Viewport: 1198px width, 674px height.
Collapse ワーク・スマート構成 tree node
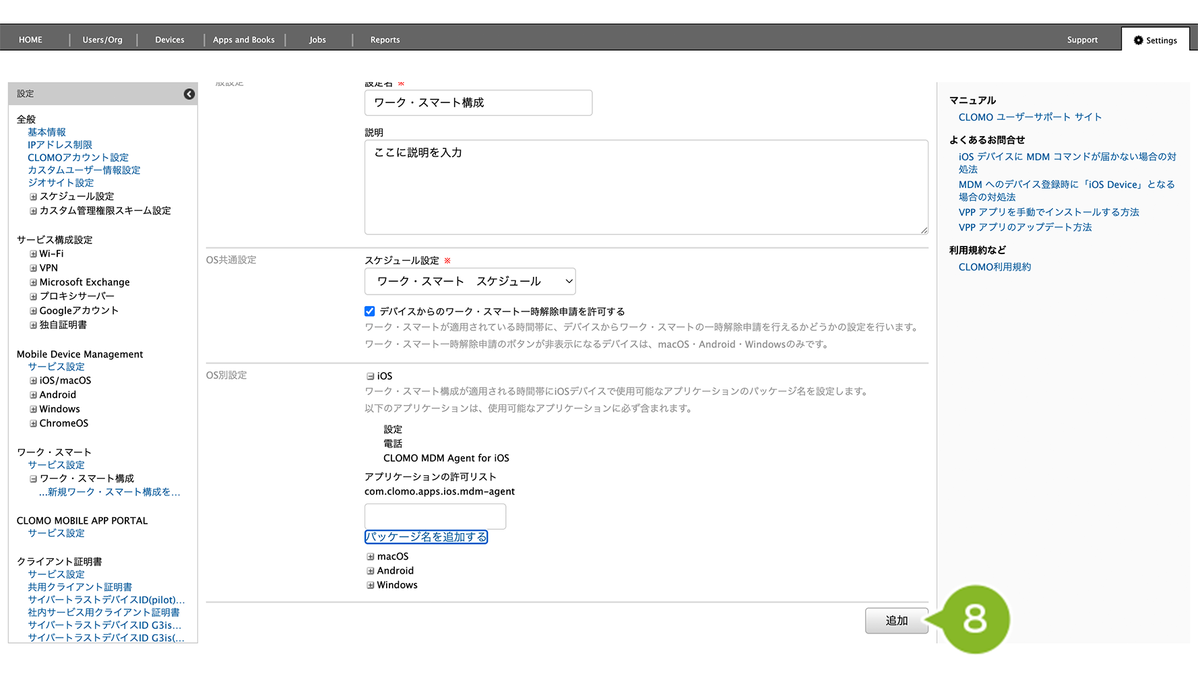click(33, 479)
